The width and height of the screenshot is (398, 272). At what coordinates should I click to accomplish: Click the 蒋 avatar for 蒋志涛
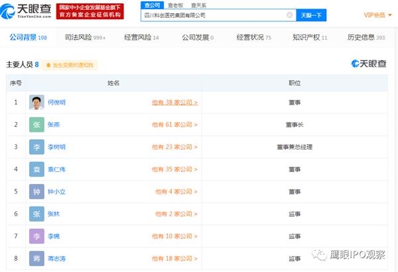pos(36,258)
